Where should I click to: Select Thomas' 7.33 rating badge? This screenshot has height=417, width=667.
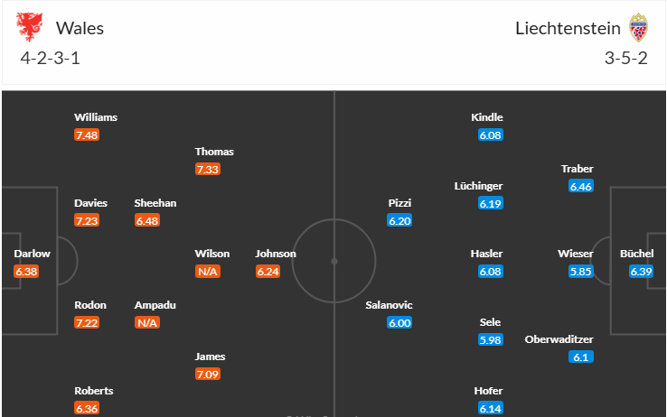click(x=208, y=170)
